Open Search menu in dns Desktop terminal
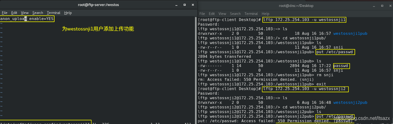Viewport: 393px width, 124px height. point(235,14)
